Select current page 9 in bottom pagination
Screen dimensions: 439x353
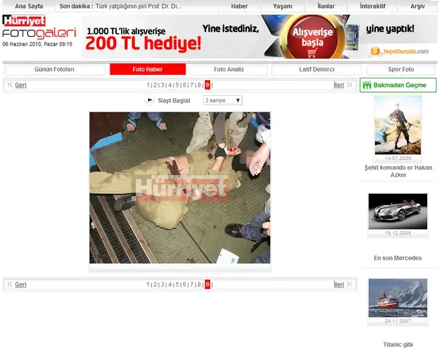point(208,285)
